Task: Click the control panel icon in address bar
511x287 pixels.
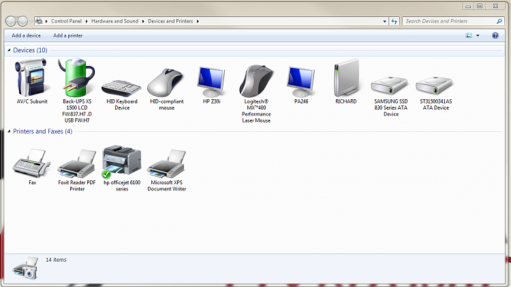Action: click(39, 21)
